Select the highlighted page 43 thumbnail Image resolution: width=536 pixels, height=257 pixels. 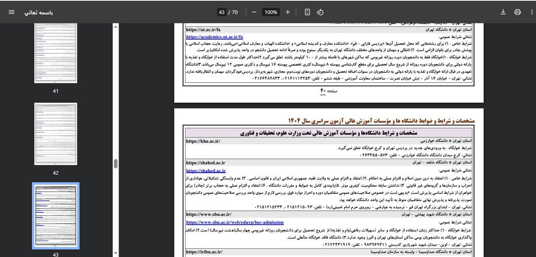pos(56,216)
